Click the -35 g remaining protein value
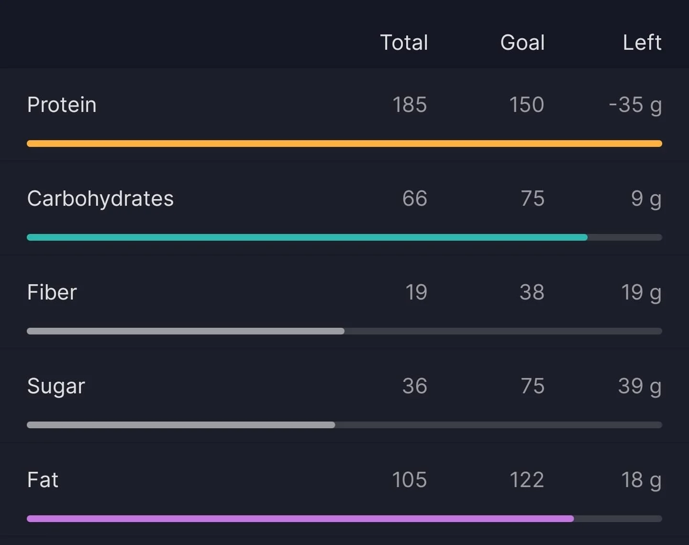 pos(635,105)
